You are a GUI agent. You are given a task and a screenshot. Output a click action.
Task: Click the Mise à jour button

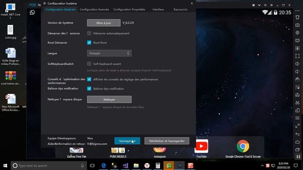coord(104,23)
